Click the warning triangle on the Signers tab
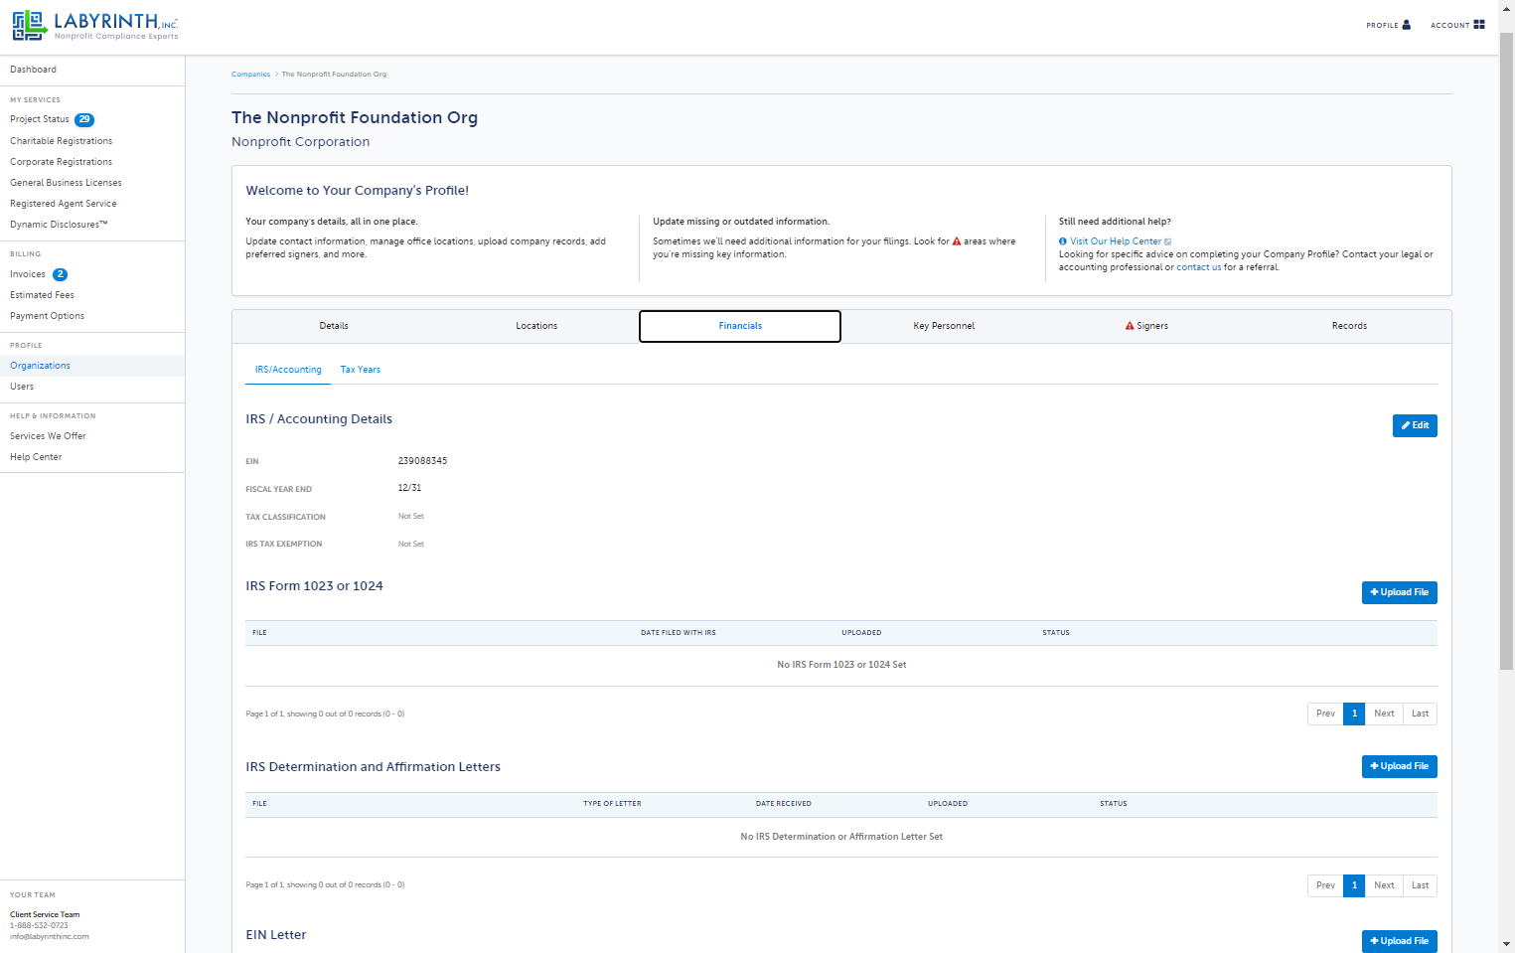 pos(1130,326)
